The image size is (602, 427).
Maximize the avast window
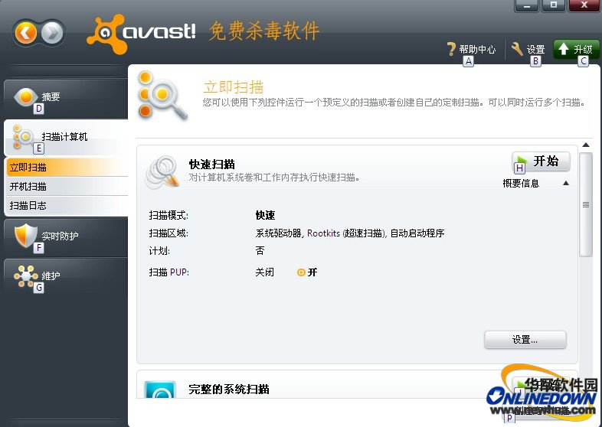[x=553, y=5]
